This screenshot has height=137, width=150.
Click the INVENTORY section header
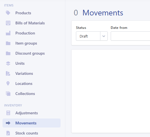(13, 105)
